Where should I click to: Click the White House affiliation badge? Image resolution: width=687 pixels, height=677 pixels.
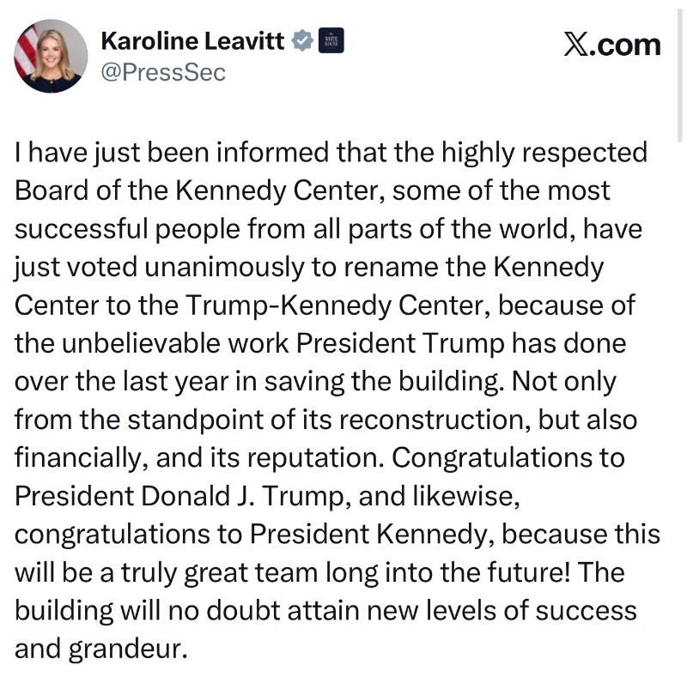coord(331,40)
